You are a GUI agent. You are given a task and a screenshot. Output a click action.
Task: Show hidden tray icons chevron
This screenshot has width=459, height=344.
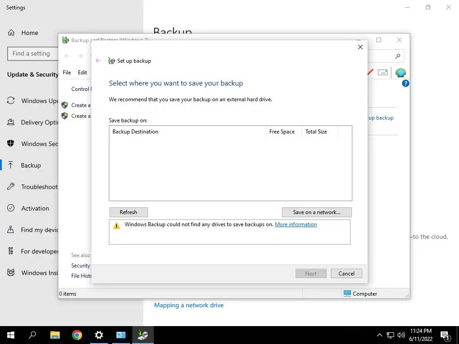379,335
